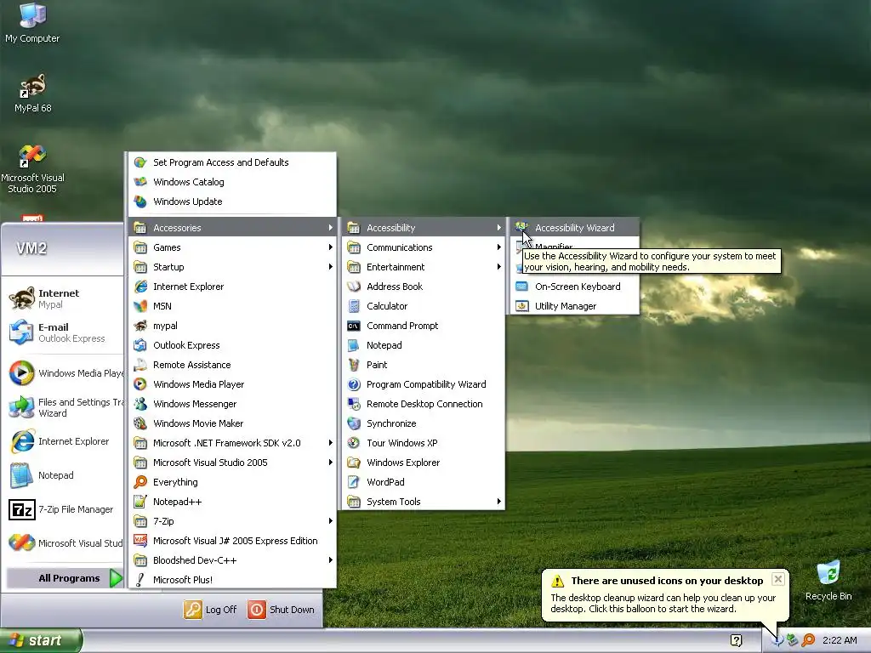Expand the Accessories submenu arrow
This screenshot has height=653, width=871.
330,228
